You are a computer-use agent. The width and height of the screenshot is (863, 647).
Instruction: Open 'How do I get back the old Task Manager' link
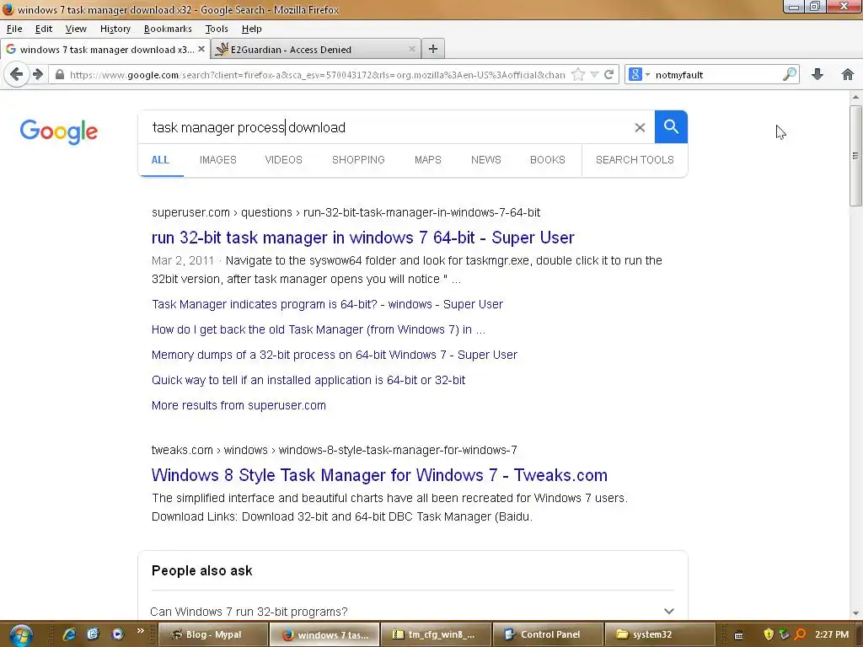tap(318, 329)
